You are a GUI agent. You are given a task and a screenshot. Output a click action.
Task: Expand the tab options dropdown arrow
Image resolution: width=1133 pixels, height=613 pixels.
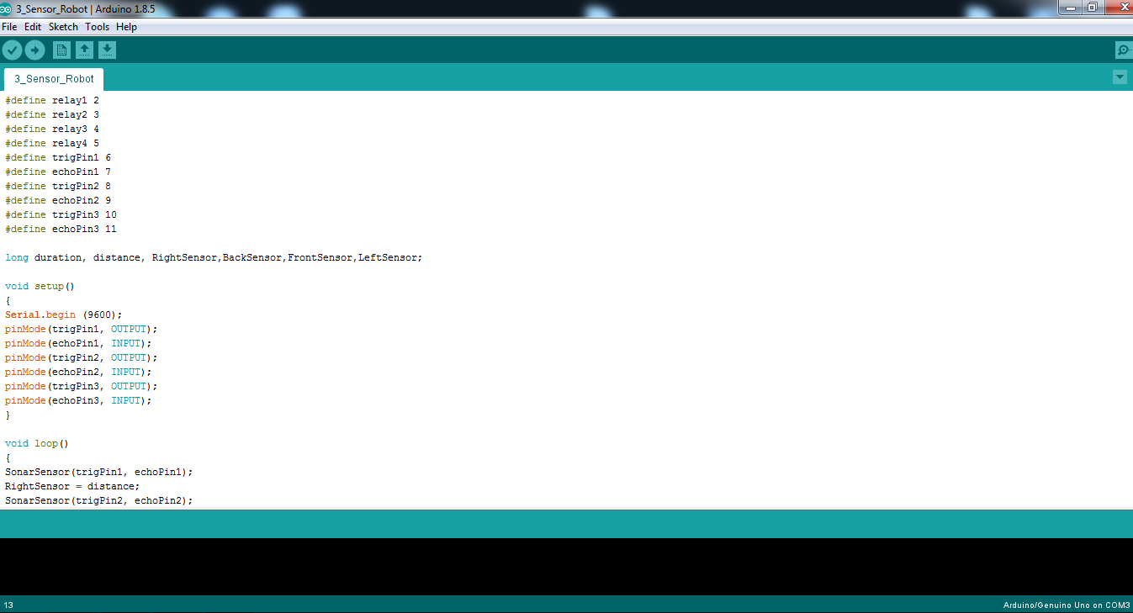tap(1120, 77)
